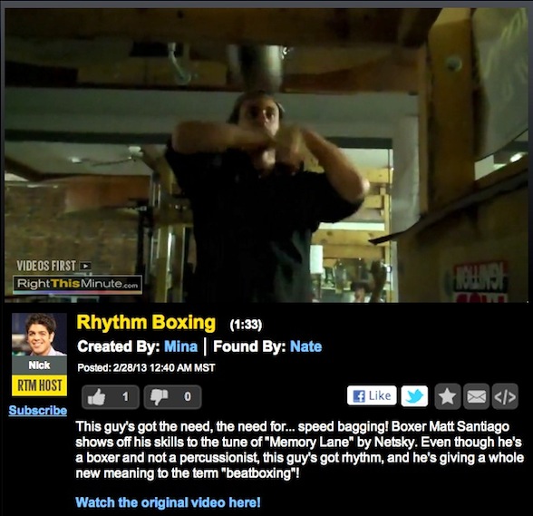Play the Rhythm Boxing video
Image resolution: width=533 pixels, height=516 pixels.
point(266,155)
